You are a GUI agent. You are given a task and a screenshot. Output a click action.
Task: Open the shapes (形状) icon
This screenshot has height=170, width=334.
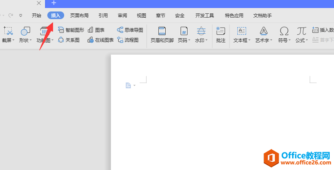(x=25, y=31)
